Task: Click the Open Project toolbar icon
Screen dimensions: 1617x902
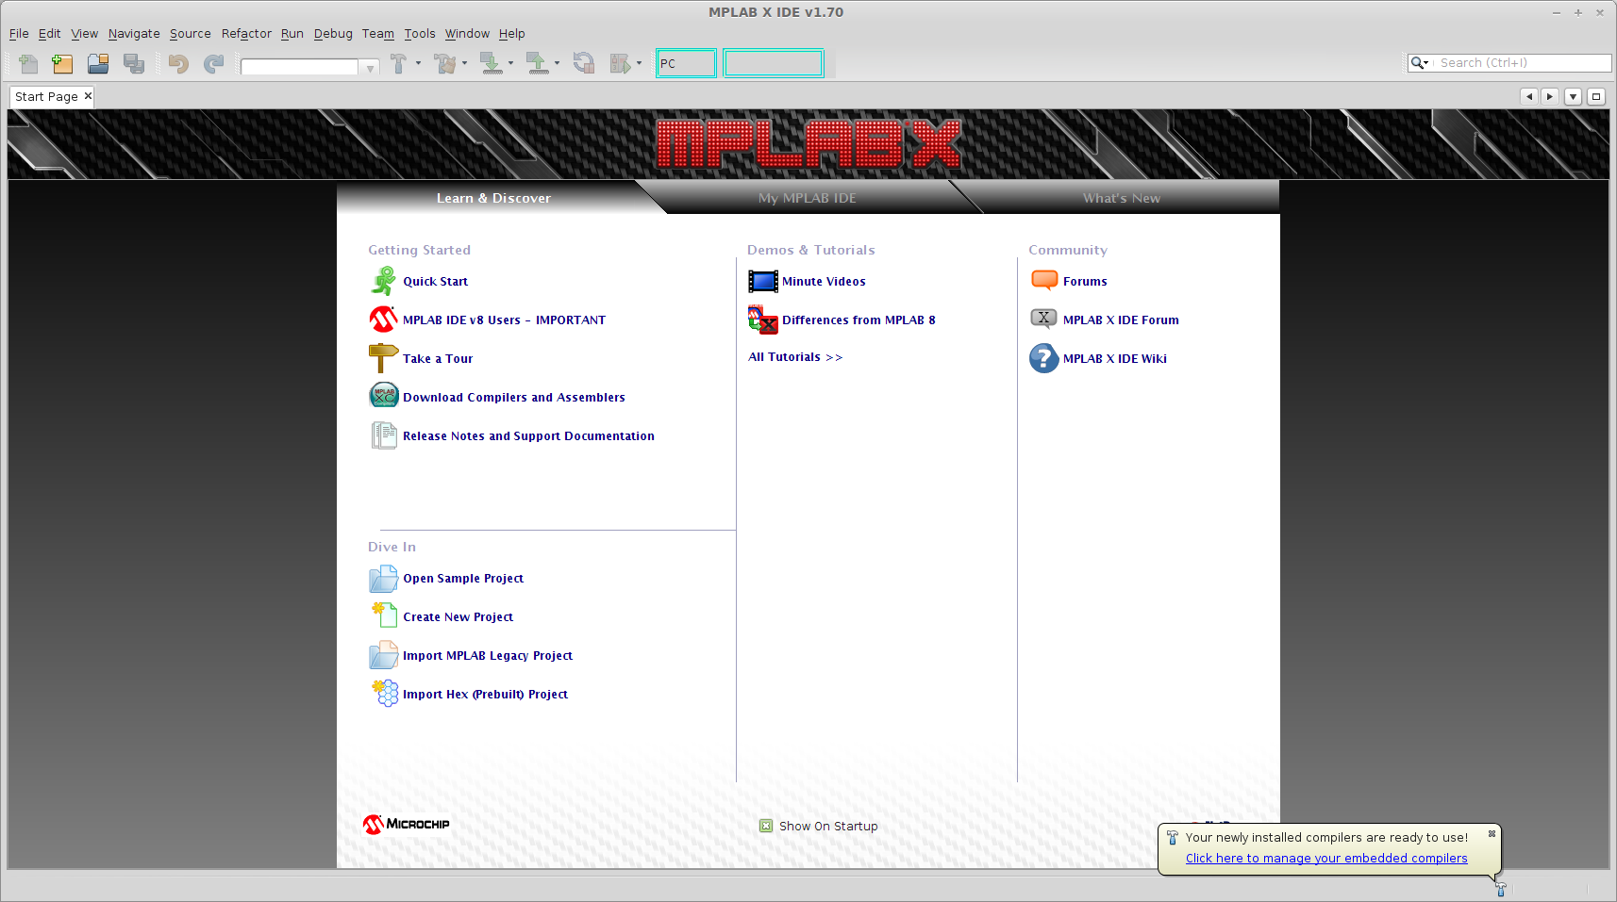Action: 98,63
